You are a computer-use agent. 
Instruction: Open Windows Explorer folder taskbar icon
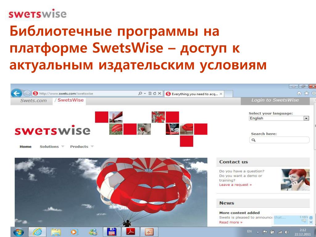(x=56, y=232)
